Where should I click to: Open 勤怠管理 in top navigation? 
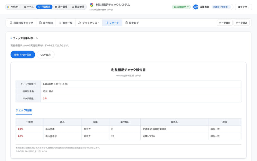[78, 7]
